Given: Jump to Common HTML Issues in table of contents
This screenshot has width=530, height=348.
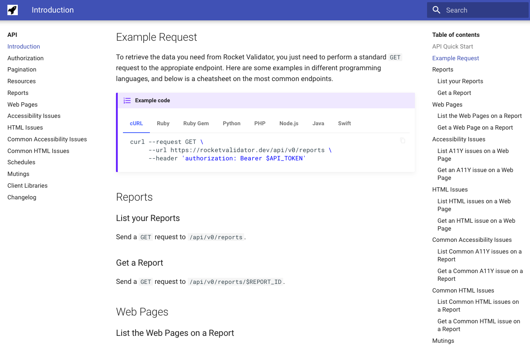Looking at the screenshot, I should tap(463, 290).
